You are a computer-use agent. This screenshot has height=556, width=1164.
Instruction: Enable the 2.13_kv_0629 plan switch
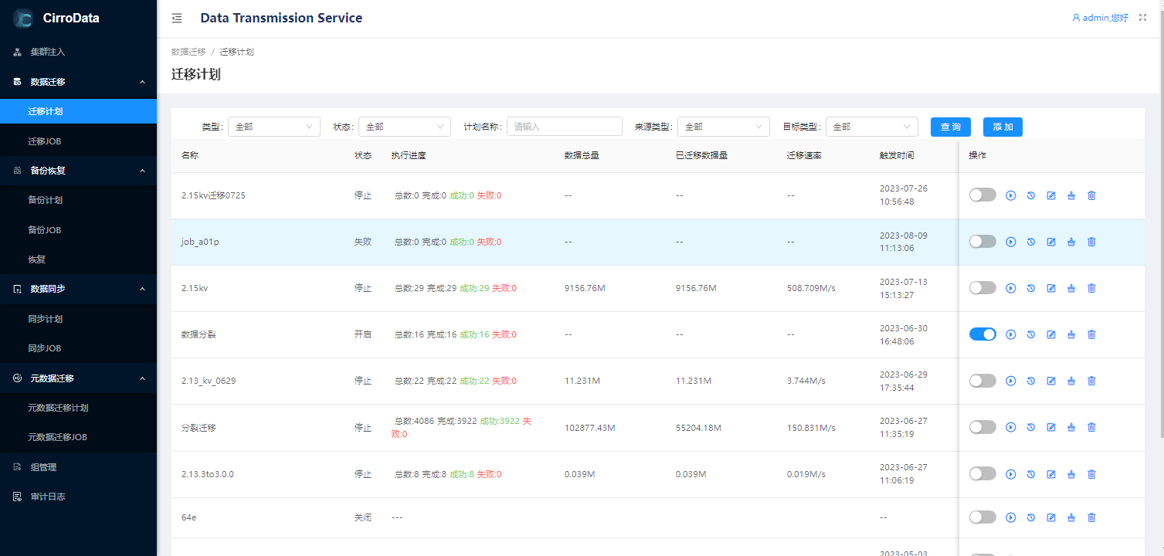[x=982, y=381]
